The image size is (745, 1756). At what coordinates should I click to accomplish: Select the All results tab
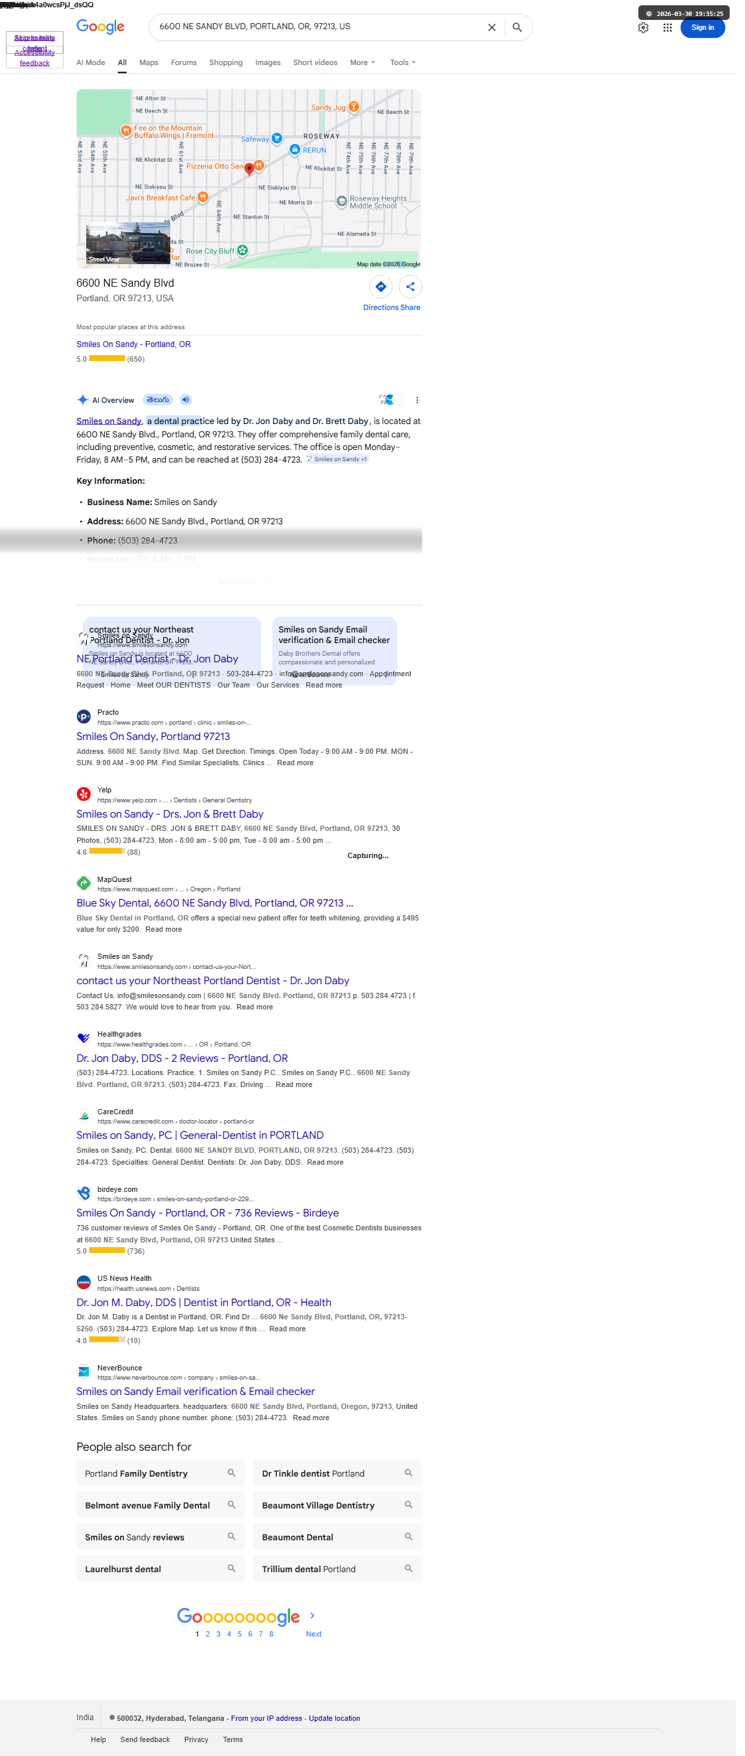pyautogui.click(x=122, y=62)
